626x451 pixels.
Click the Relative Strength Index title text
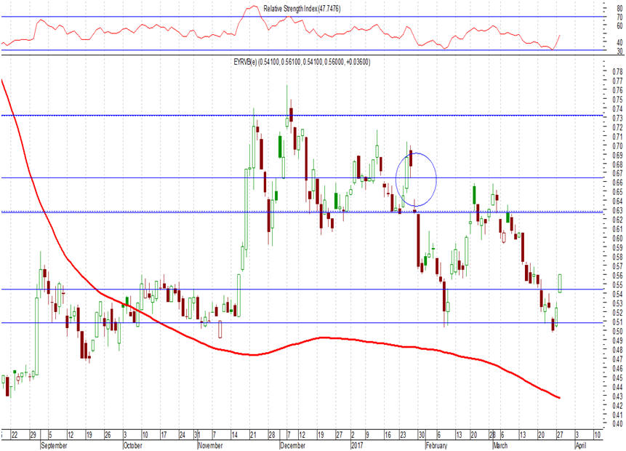coord(302,9)
